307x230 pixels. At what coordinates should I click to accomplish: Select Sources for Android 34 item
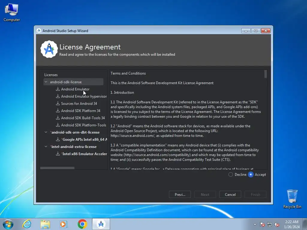79,103
